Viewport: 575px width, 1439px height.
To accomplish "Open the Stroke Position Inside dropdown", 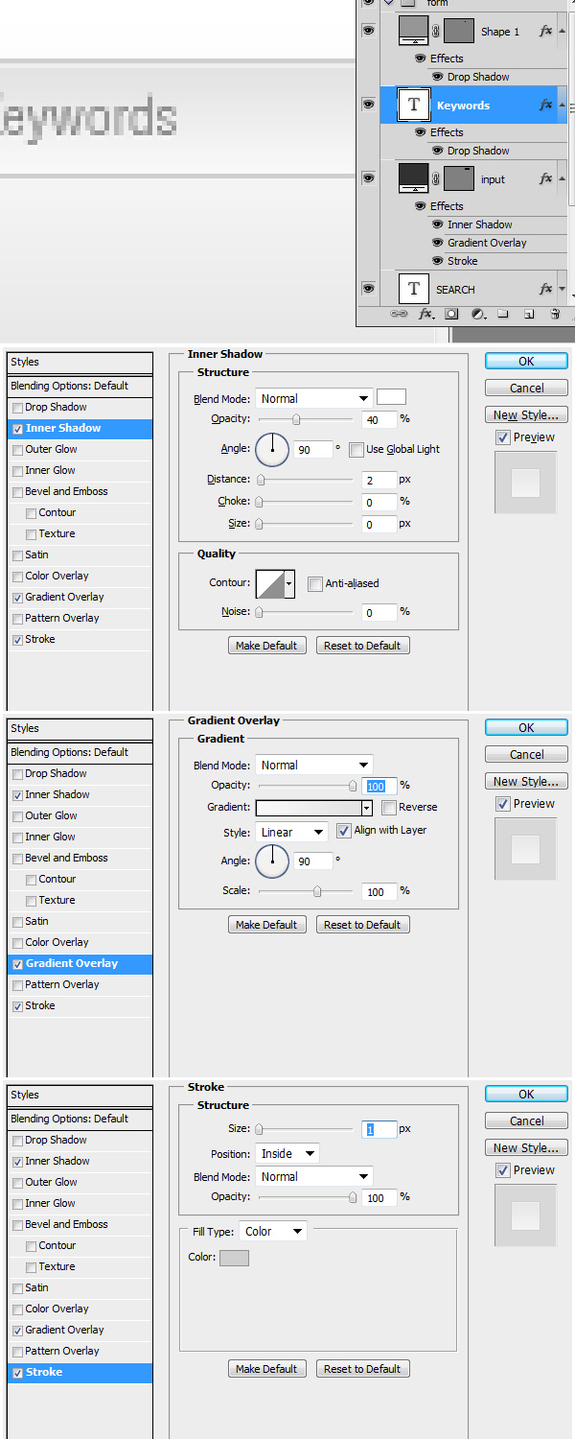I will [287, 1153].
